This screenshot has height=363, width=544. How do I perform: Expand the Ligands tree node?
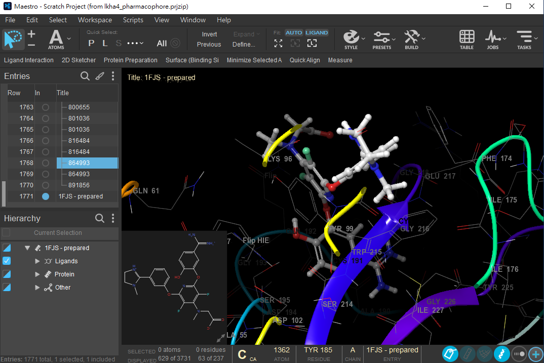tap(37, 261)
